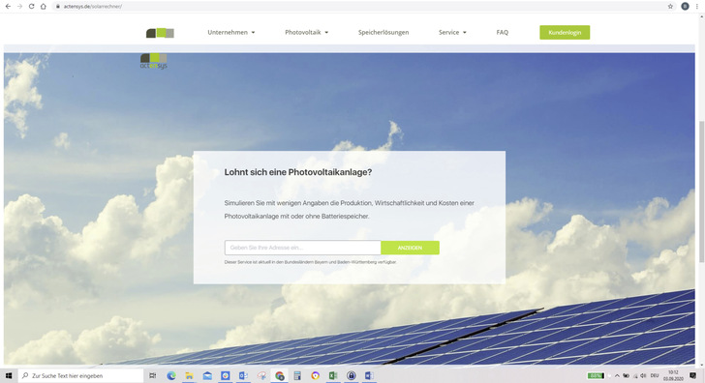
Task: Open the Windows notification center
Action: (692, 376)
